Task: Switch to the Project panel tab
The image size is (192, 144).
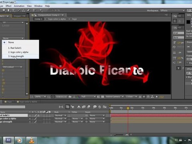Action: click(x=17, y=16)
